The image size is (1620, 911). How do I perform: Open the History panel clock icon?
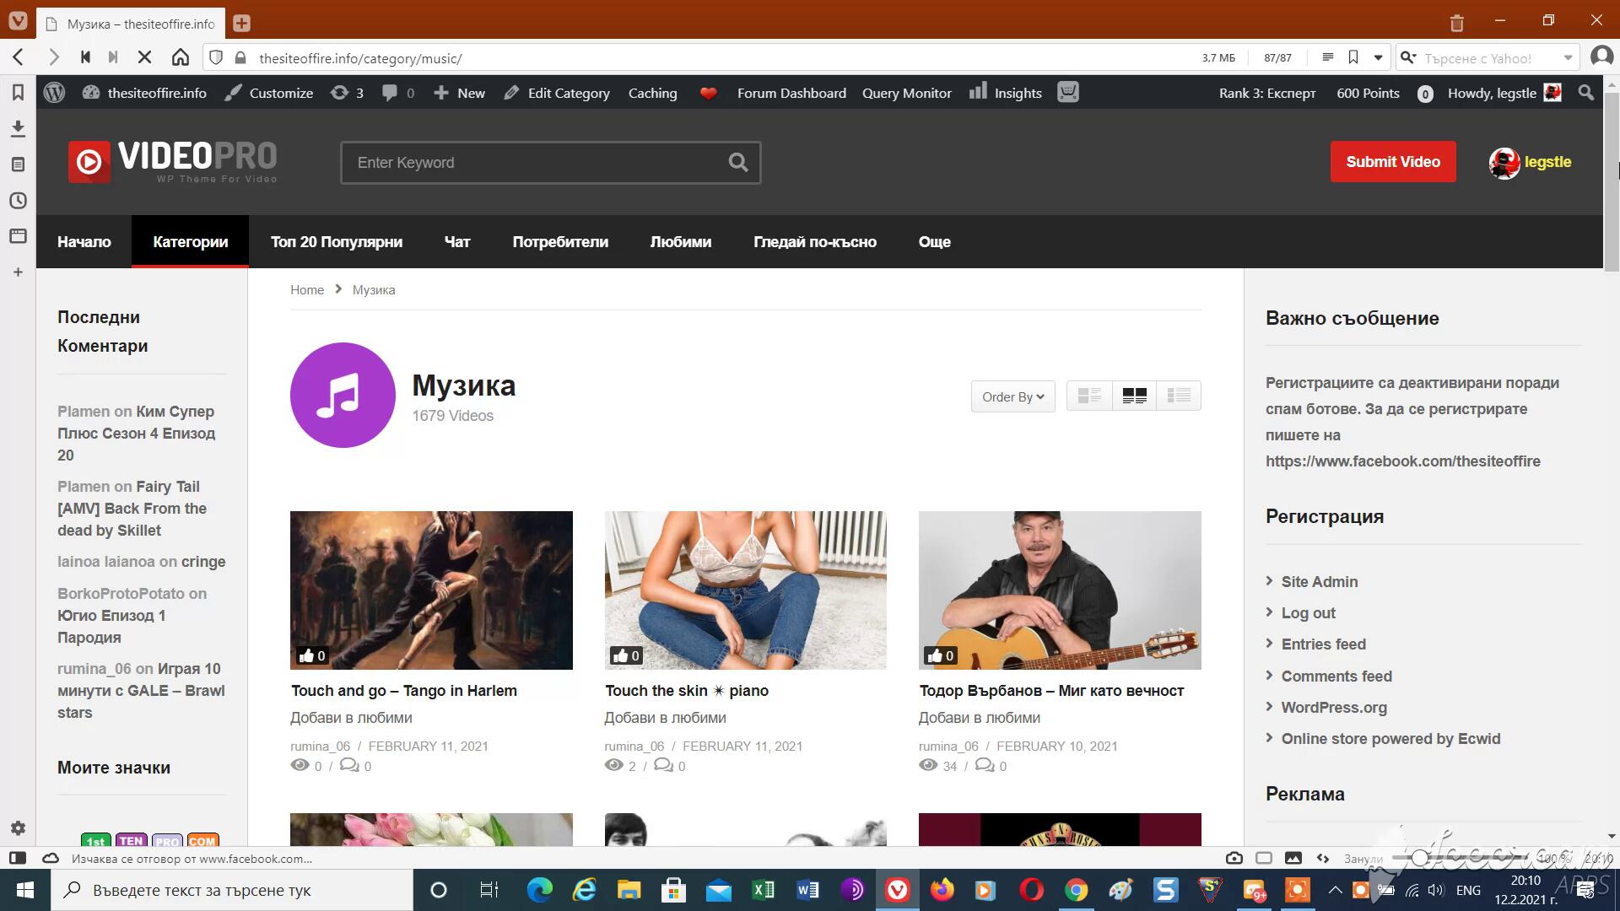click(18, 201)
